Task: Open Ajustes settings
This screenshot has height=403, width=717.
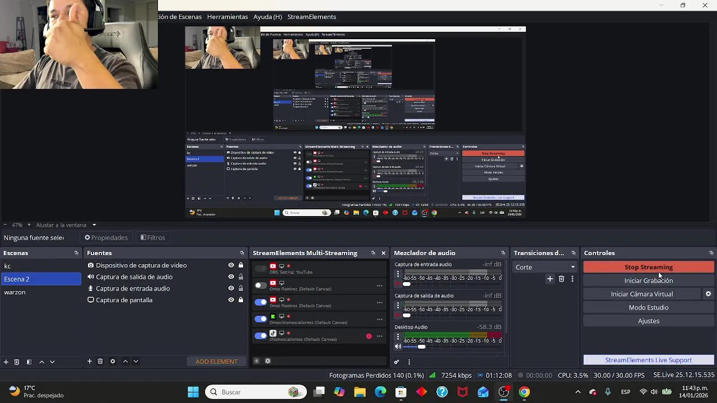Action: [x=649, y=321]
